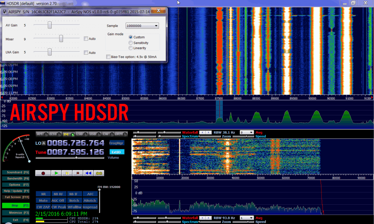Click the Stop playback square icon
The image size is (374, 224).
[x=77, y=173]
